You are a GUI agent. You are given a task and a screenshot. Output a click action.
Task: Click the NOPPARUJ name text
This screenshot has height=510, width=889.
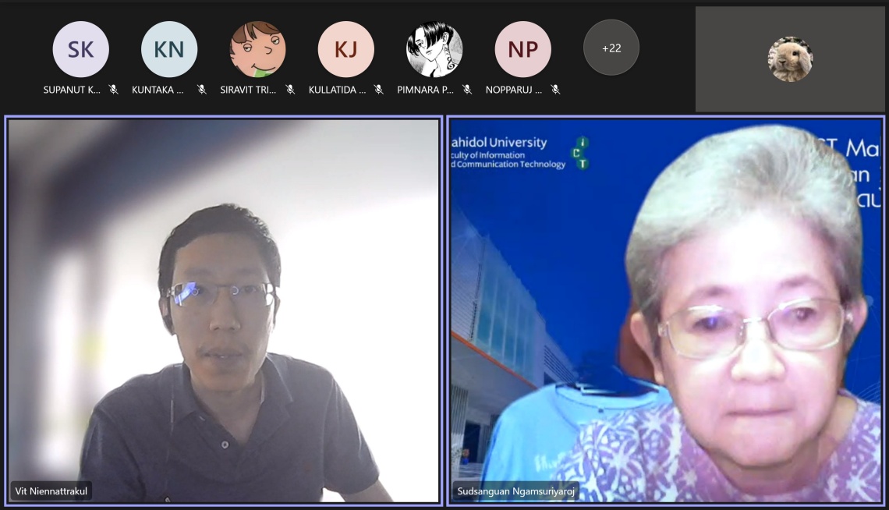point(513,90)
